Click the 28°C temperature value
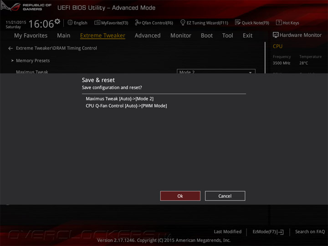This screenshot has height=246, width=328. (303, 63)
